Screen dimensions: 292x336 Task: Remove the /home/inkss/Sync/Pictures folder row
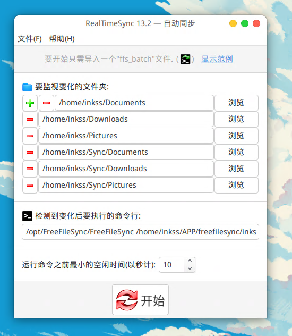coord(30,186)
